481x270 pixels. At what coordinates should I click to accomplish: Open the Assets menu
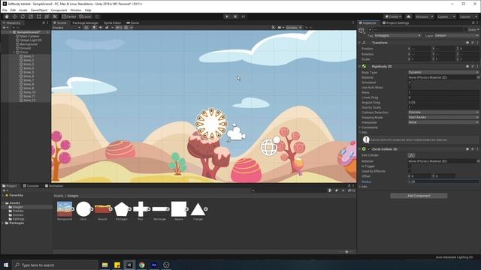[x=23, y=10]
